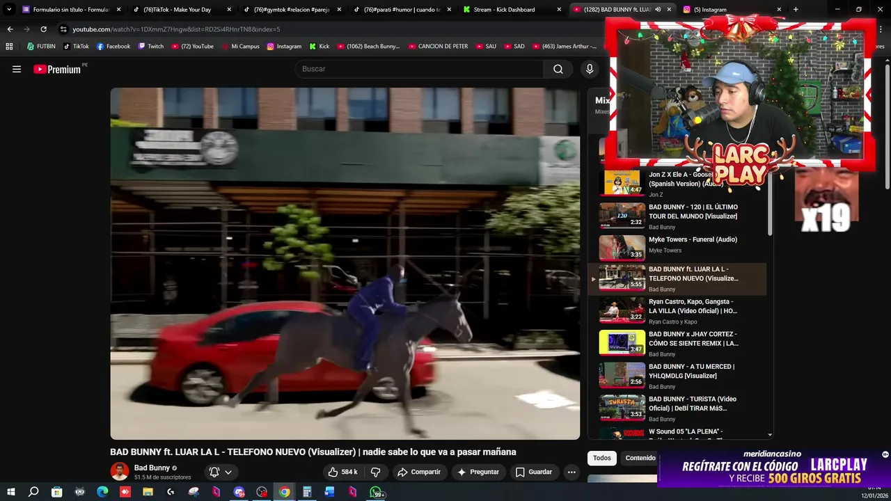The image size is (891, 501).
Task: Open Calculator from the taskbar
Action: [307, 492]
